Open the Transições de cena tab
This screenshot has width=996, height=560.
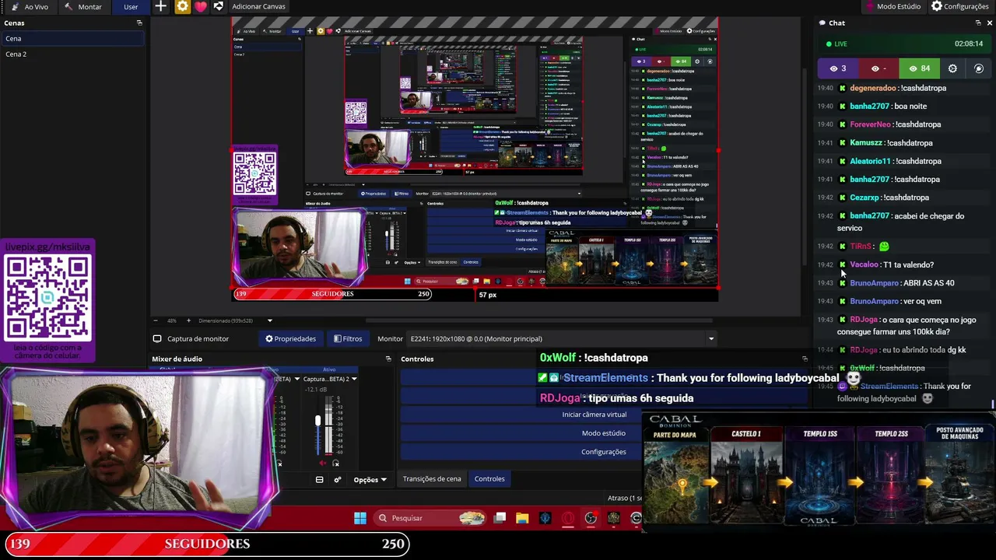(432, 479)
